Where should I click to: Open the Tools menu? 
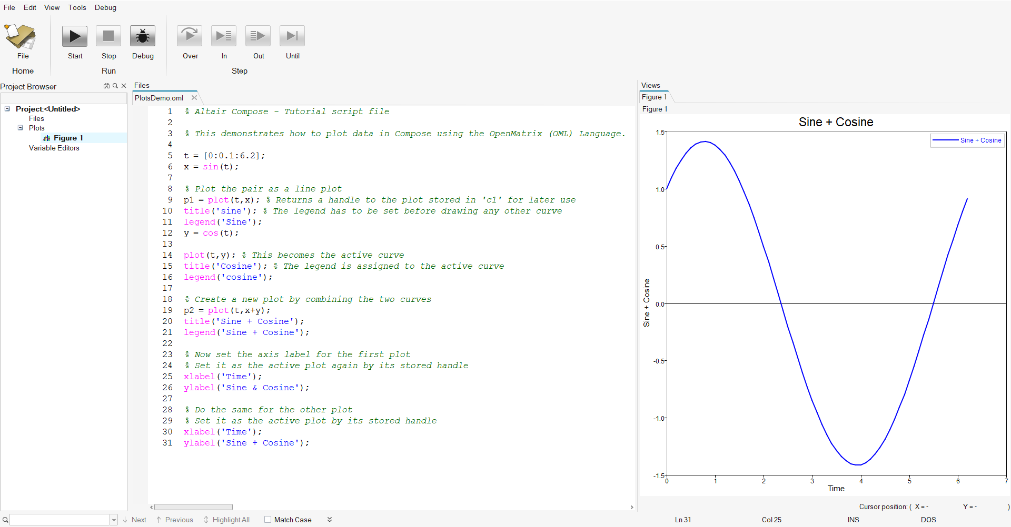coord(77,7)
